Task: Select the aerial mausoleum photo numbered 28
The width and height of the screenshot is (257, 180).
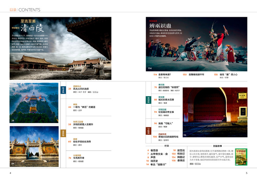Action: point(34,103)
